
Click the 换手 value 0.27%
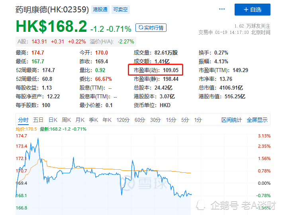(x=221, y=53)
